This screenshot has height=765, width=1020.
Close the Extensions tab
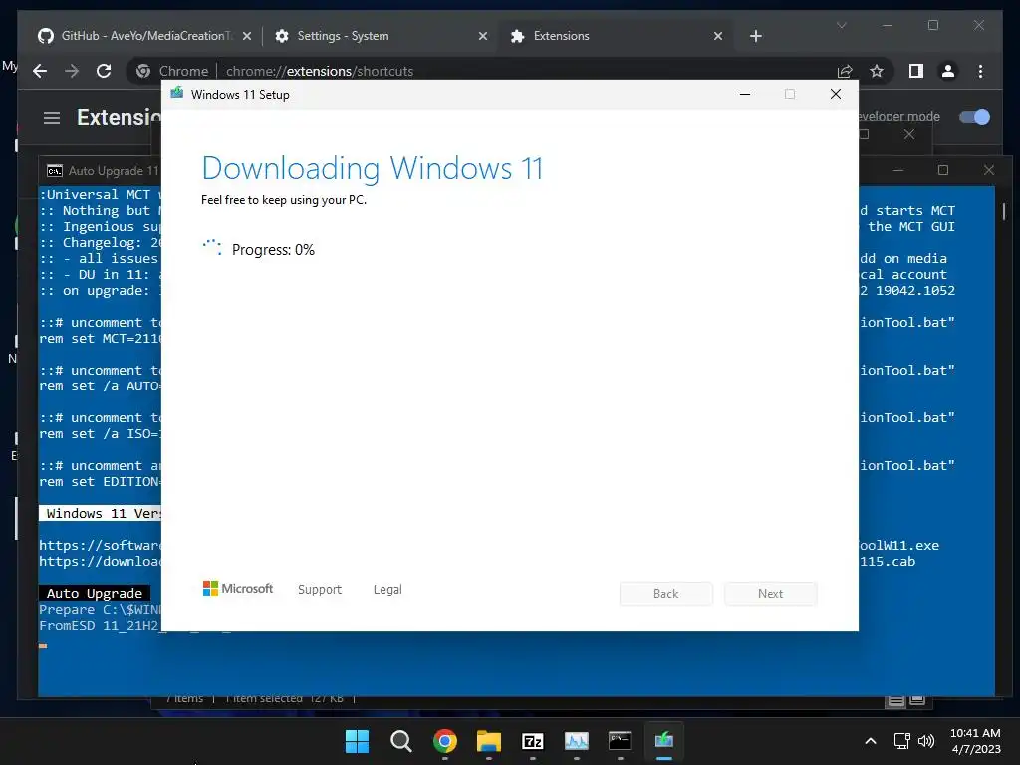tap(718, 36)
